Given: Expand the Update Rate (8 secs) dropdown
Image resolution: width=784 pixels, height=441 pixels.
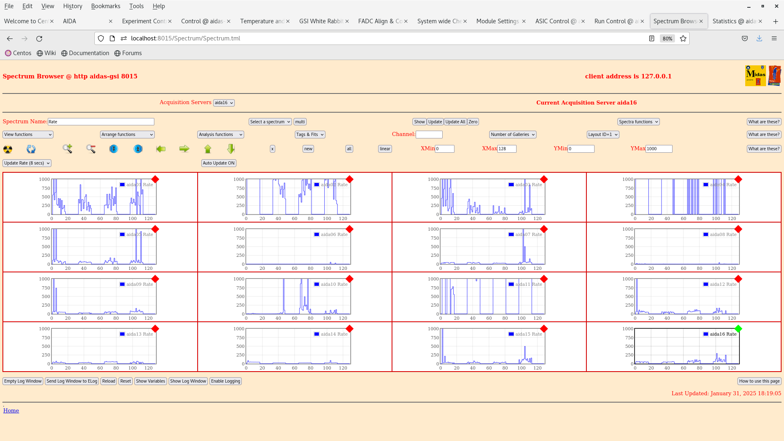Looking at the screenshot, I should coord(27,163).
